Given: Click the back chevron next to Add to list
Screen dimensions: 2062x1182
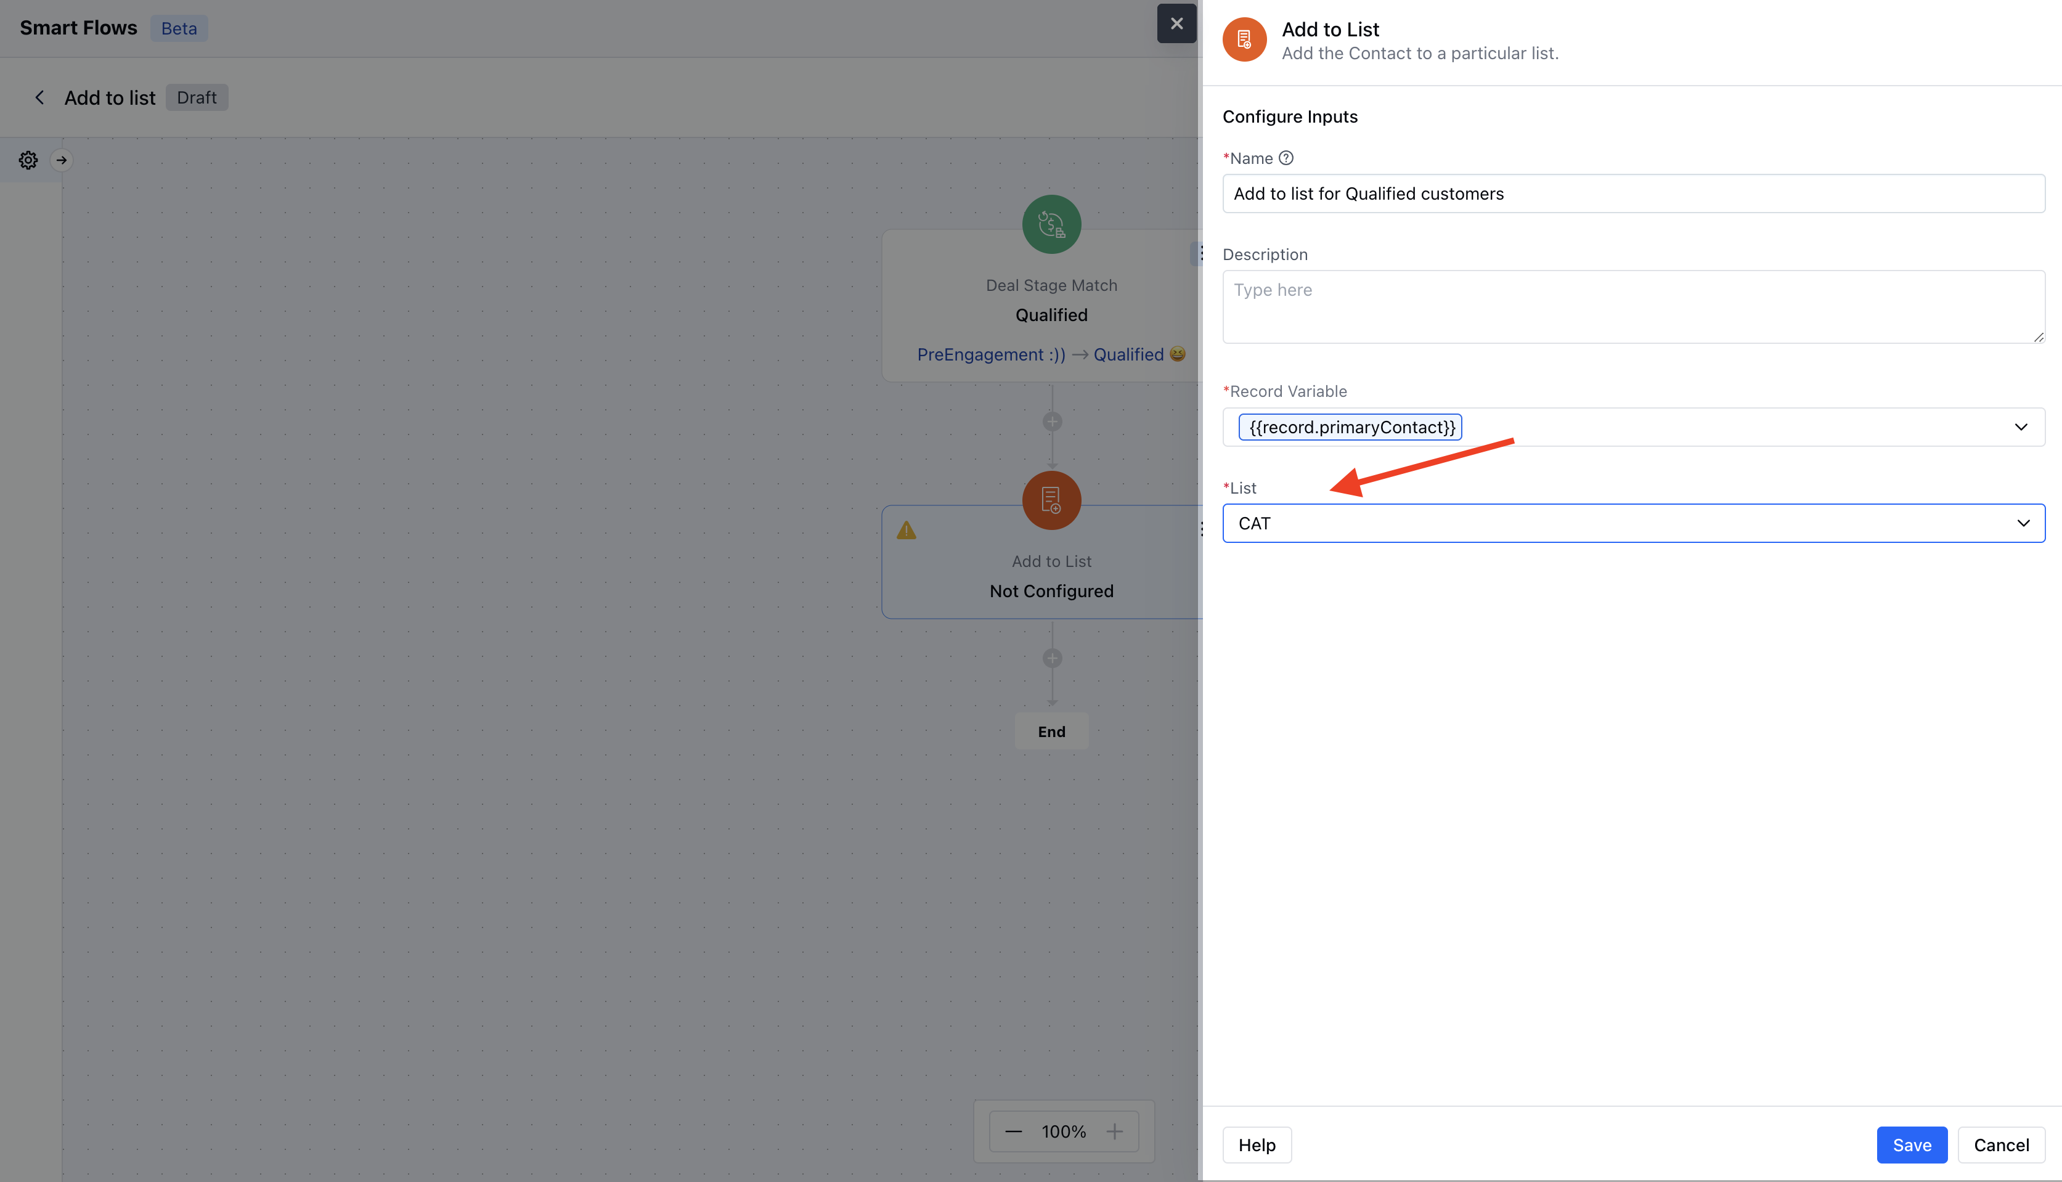Looking at the screenshot, I should coord(39,97).
